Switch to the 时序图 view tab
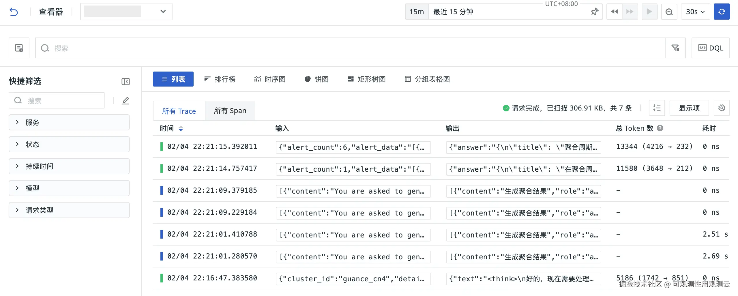This screenshot has height=296, width=738. point(269,79)
